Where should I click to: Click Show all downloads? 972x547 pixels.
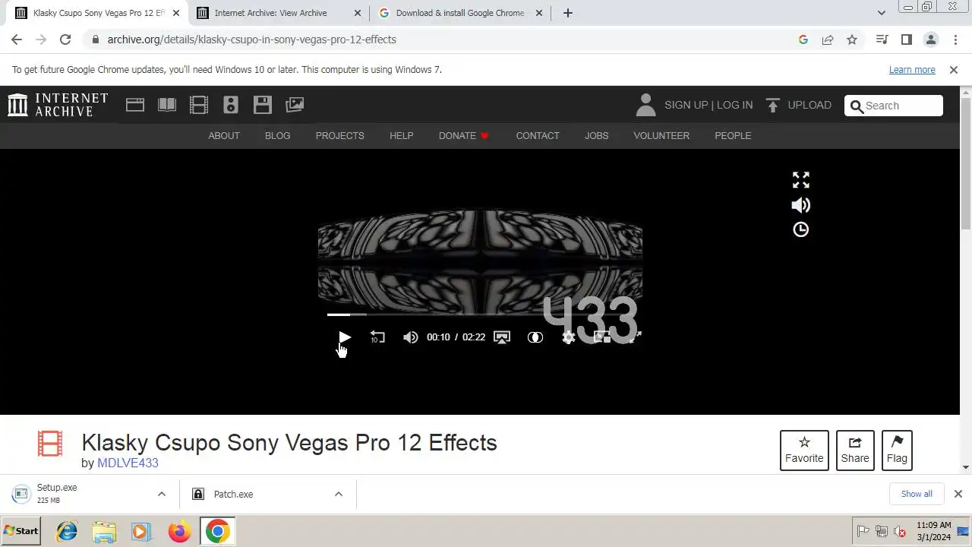point(917,494)
